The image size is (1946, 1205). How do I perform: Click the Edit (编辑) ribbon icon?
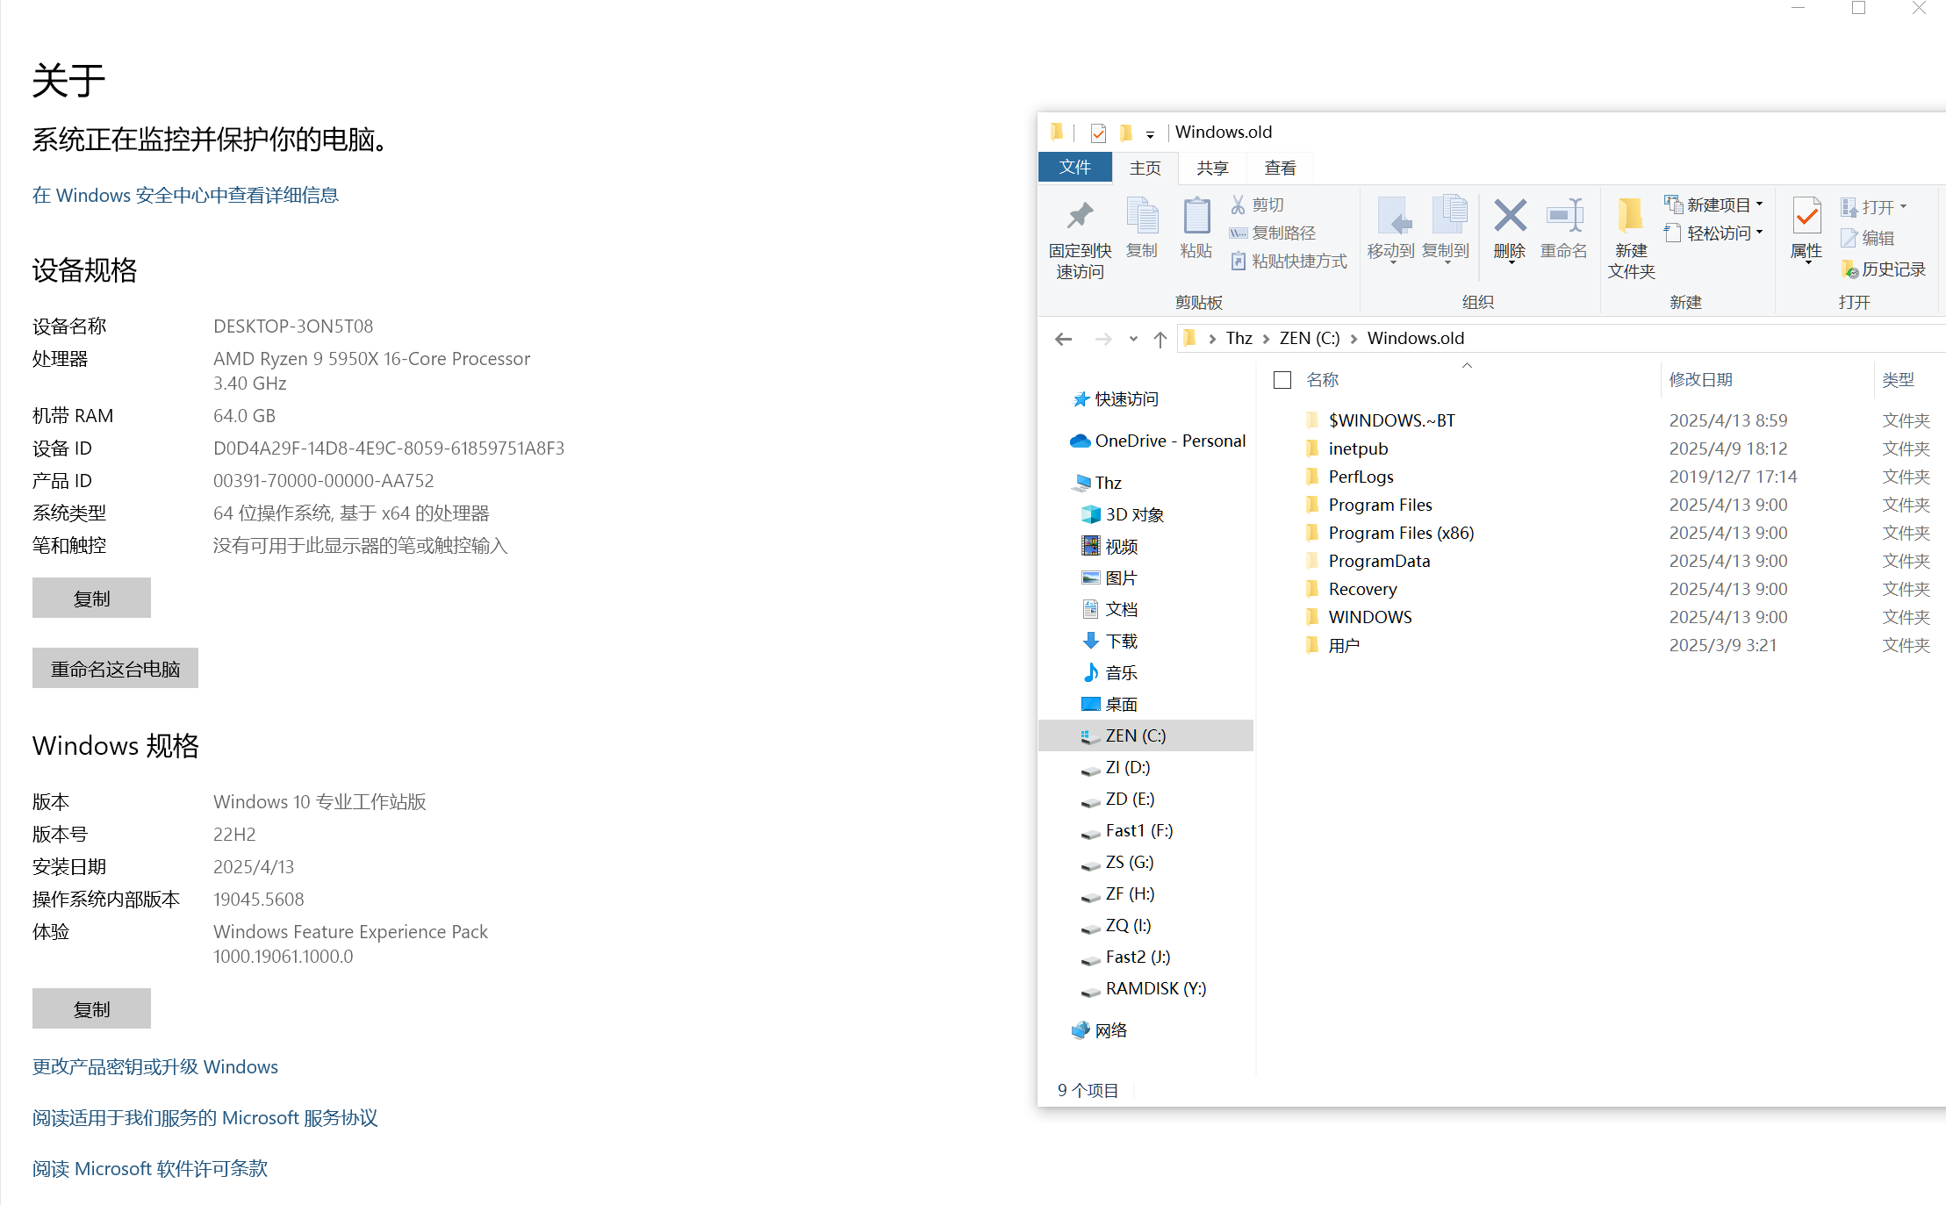coord(1867,238)
